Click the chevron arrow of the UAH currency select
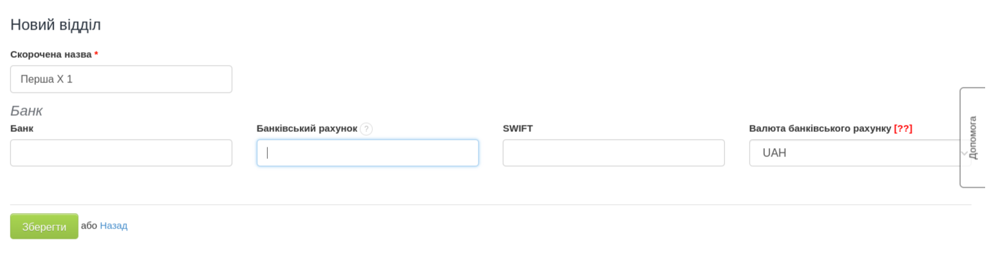Viewport: 989px width, 280px height. pyautogui.click(x=963, y=153)
